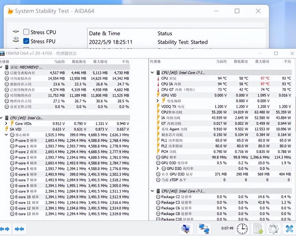Image resolution: width=296 pixels, height=236 pixels.
Task: Select the 分页文件占用 row
Action: (67, 107)
